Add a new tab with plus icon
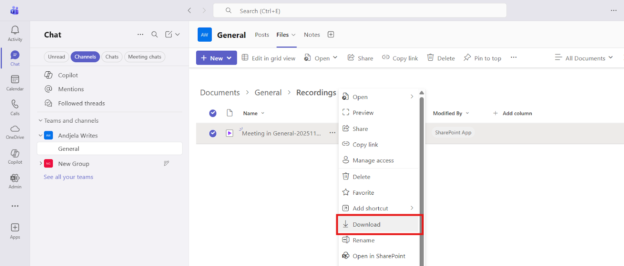This screenshot has width=624, height=266. (x=331, y=35)
